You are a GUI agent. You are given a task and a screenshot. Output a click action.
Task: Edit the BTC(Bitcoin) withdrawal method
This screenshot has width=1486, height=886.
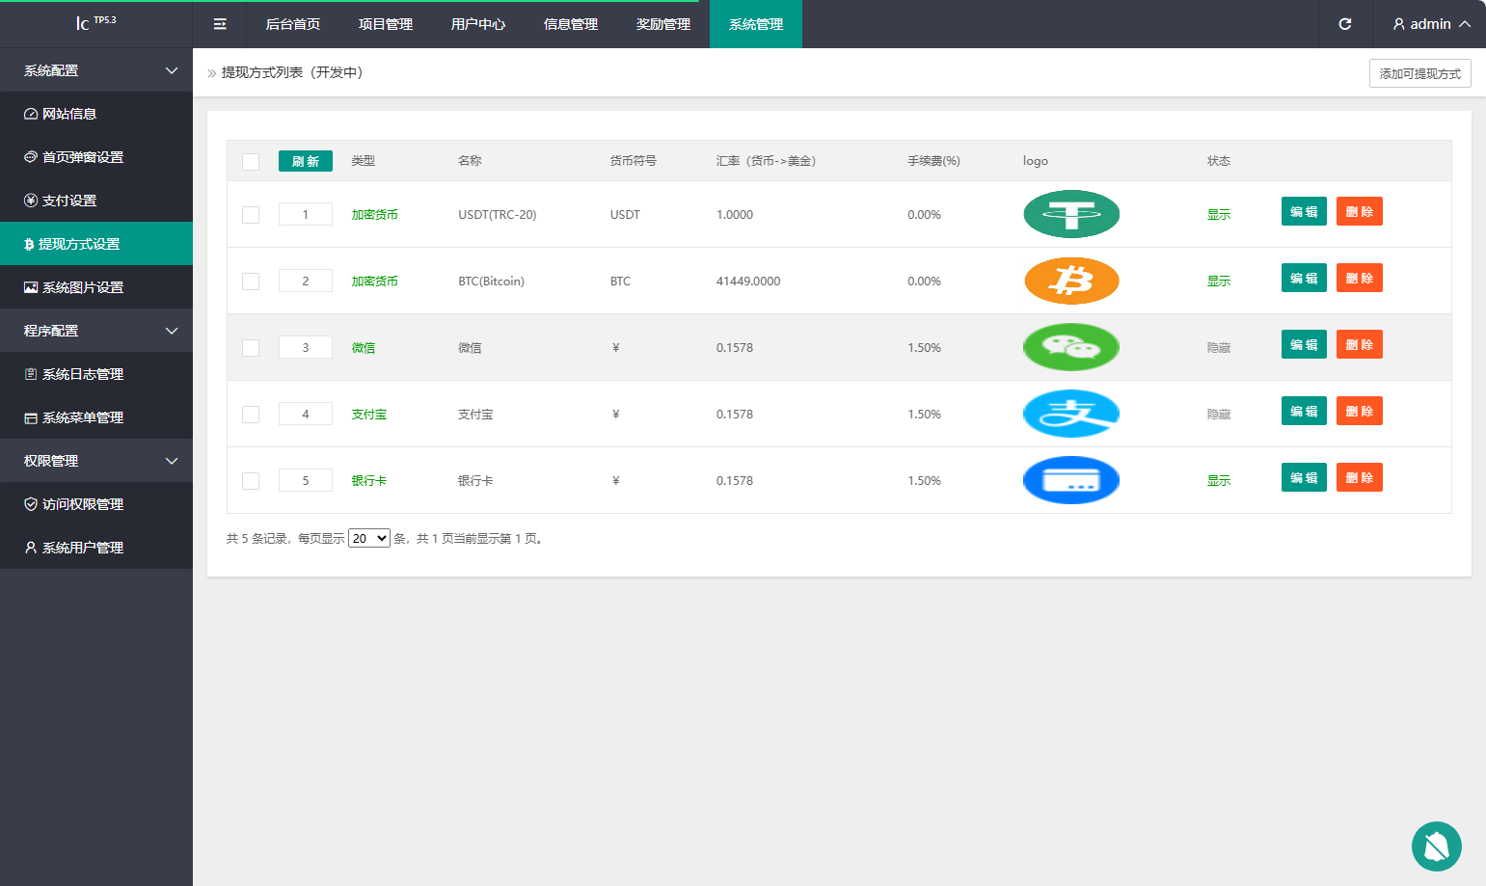point(1304,278)
